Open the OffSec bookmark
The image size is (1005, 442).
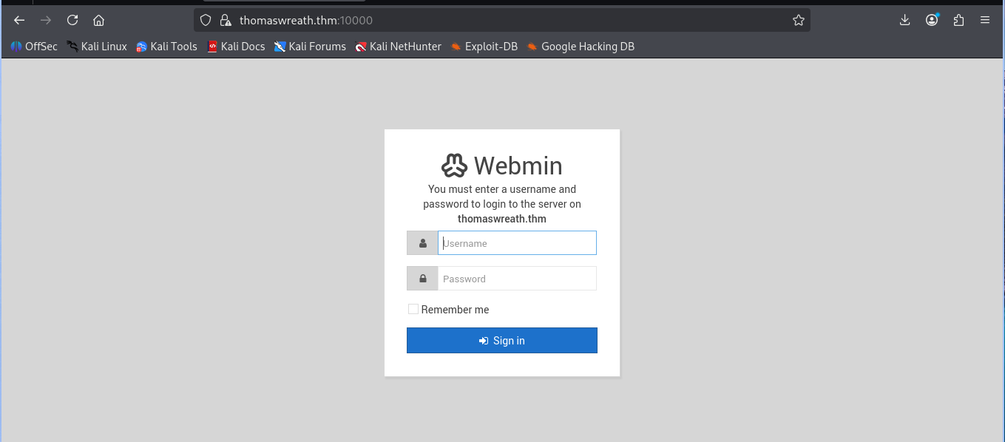[34, 47]
